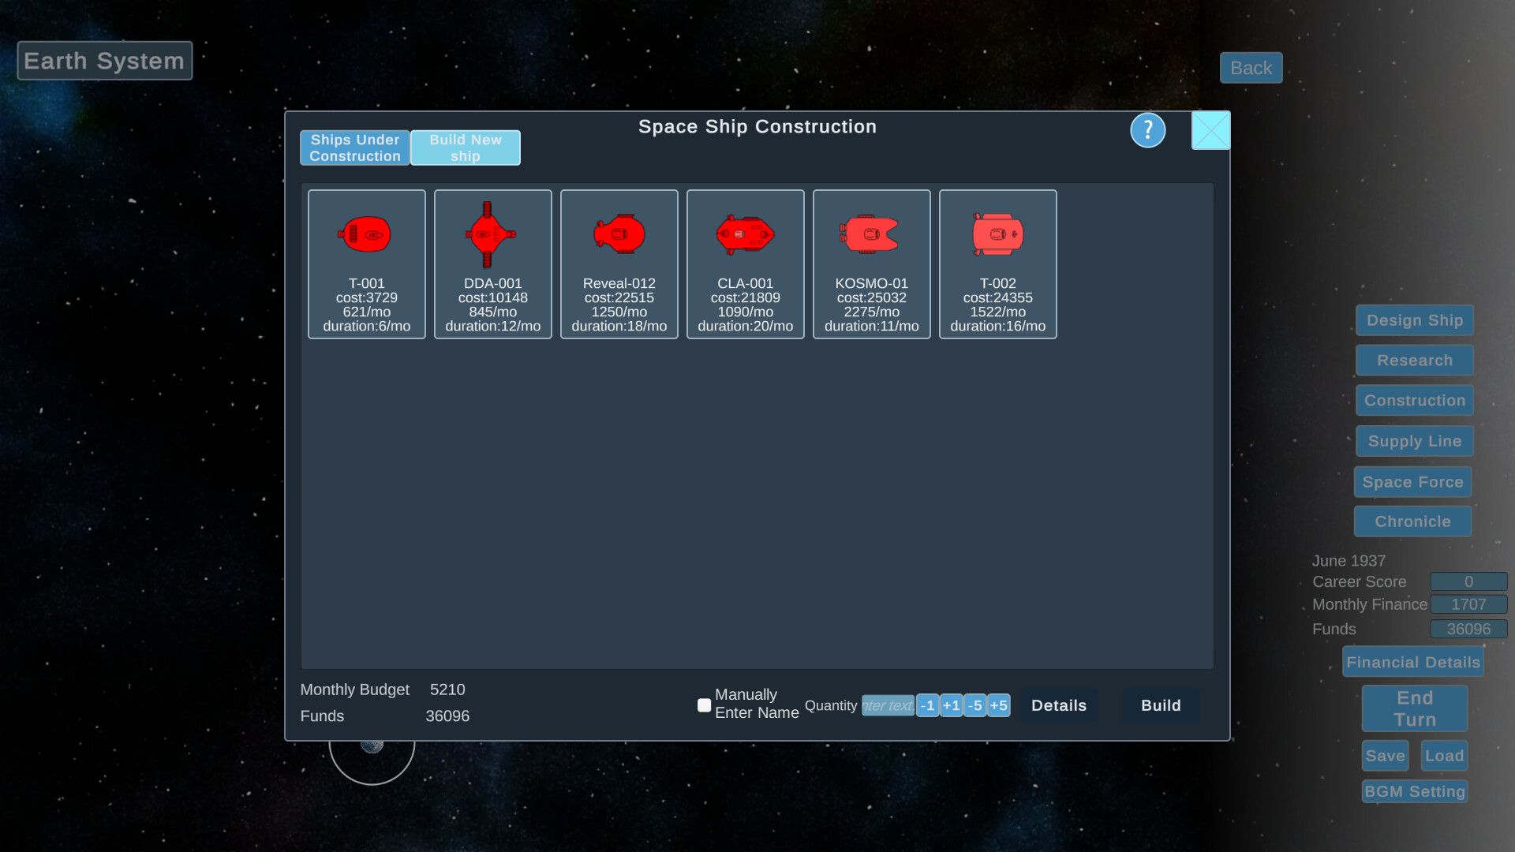Open the help question mark icon
This screenshot has width=1515, height=852.
click(1147, 130)
